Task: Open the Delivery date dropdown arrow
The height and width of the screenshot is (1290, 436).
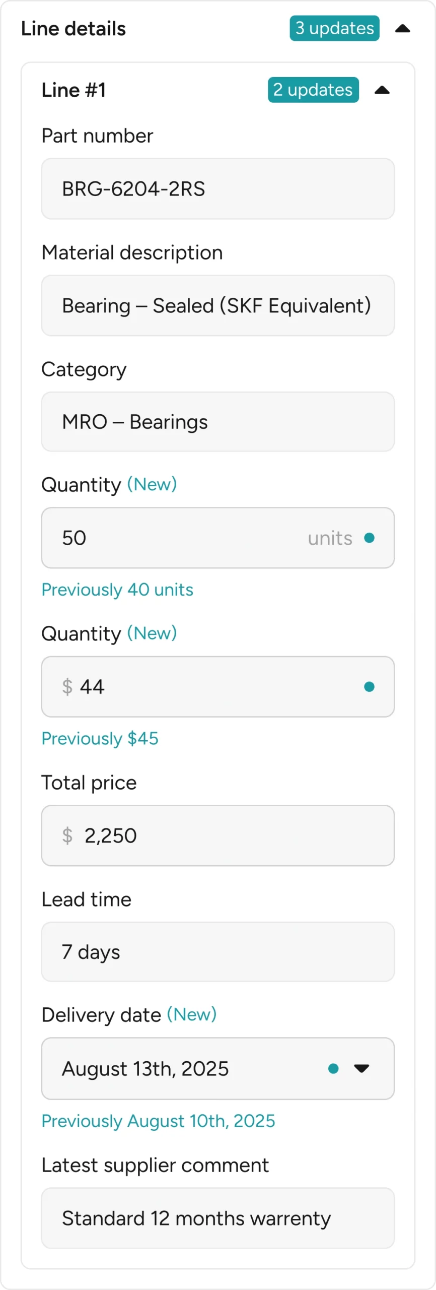Action: coord(361,1068)
